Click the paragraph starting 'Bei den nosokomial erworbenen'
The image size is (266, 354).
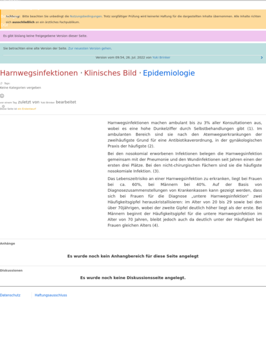point(185,162)
